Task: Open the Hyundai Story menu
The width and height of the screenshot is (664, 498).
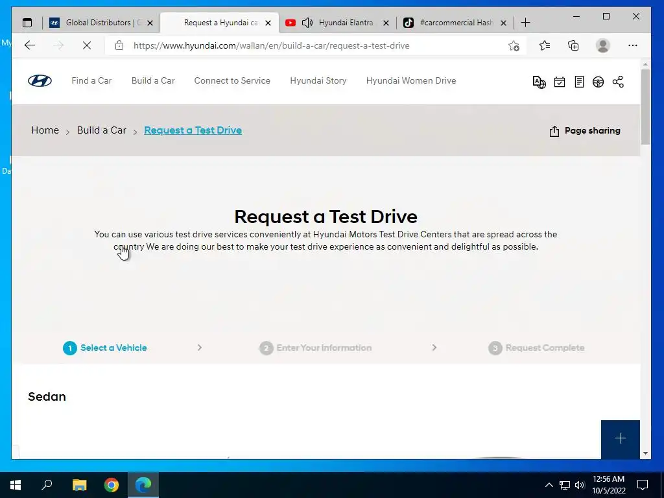Action: 318,80
